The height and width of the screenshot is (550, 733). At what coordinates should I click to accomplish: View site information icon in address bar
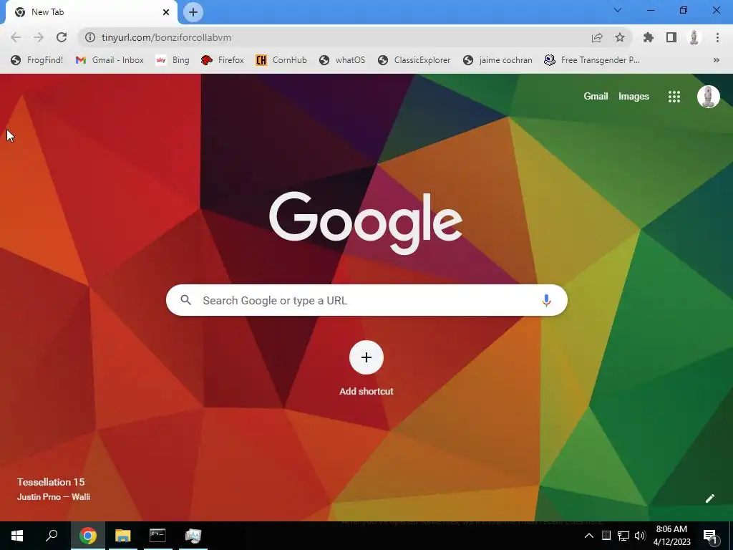pyautogui.click(x=90, y=37)
